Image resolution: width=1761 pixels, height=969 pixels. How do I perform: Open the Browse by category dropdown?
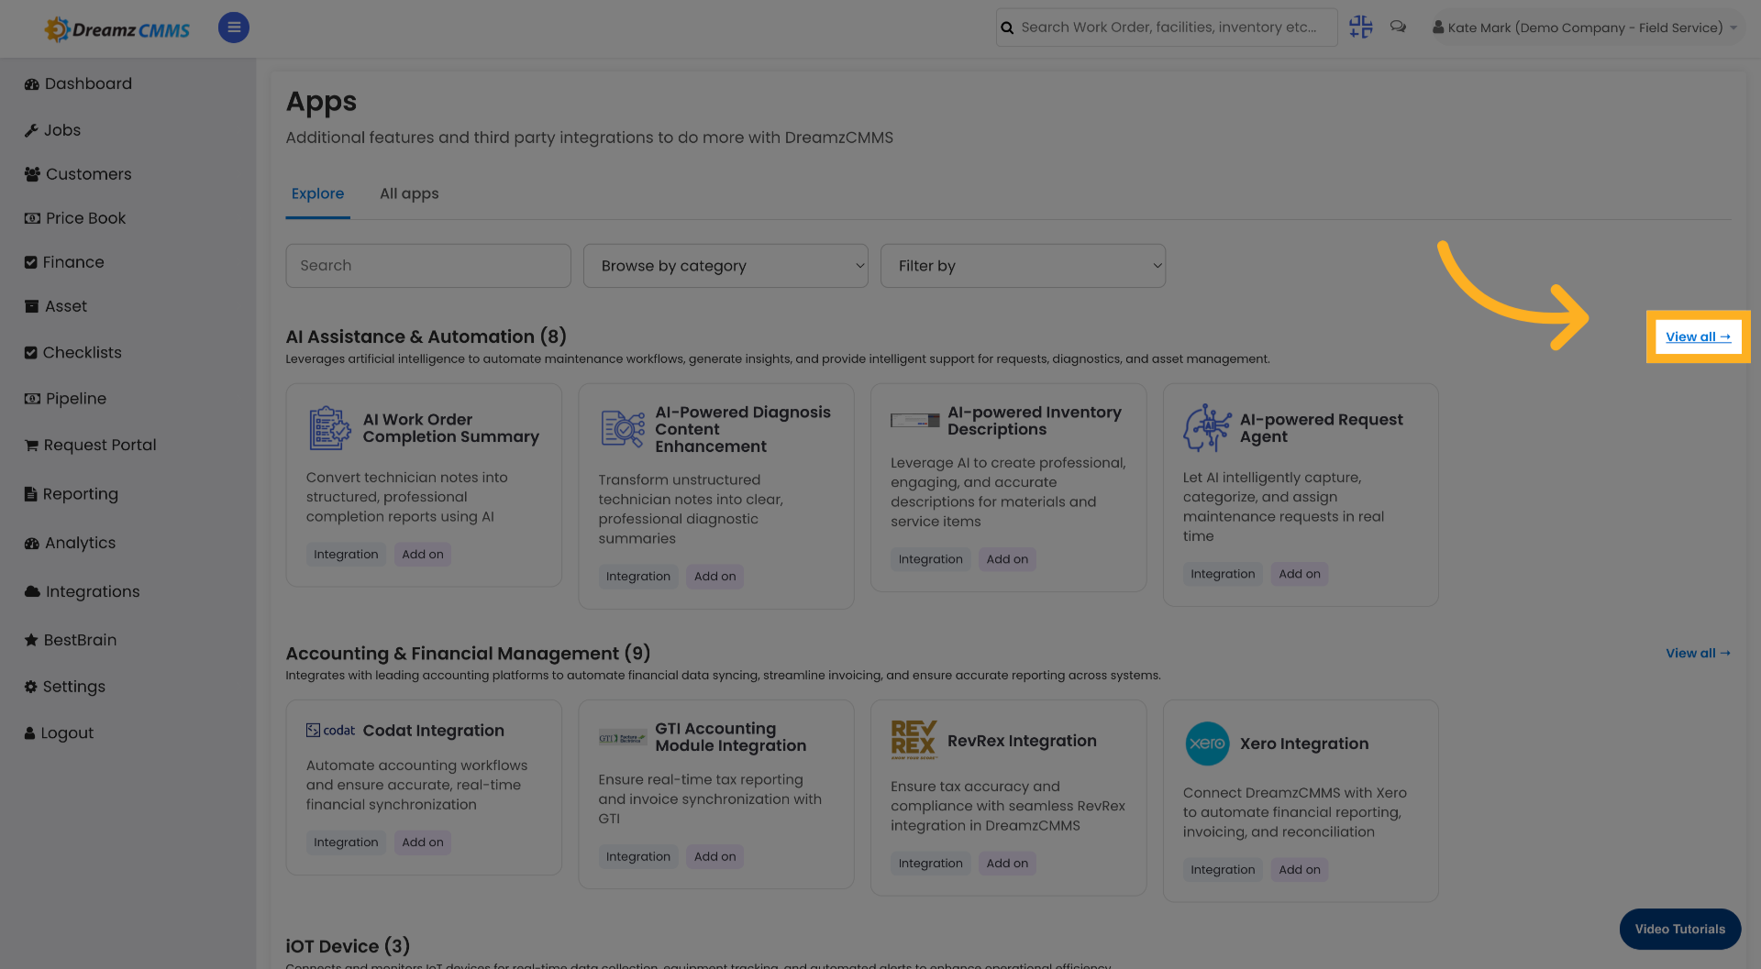click(x=725, y=266)
